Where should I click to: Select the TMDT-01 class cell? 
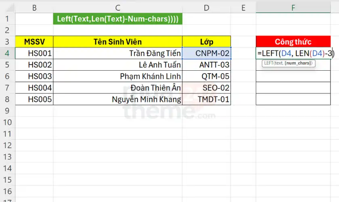pos(207,99)
